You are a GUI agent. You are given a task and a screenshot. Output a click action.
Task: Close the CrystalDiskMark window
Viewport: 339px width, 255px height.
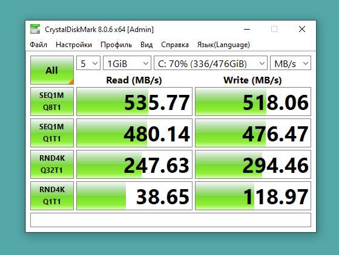302,29
